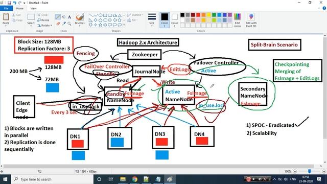Open the shape Fill dropdown
Image resolution: width=327 pixels, height=184 pixels.
coord(133,20)
